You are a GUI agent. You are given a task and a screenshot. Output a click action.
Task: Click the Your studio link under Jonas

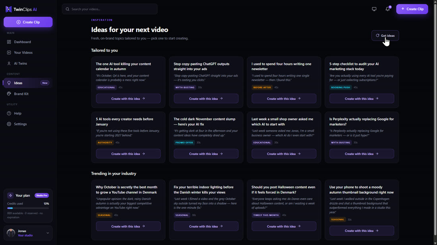click(x=25, y=235)
